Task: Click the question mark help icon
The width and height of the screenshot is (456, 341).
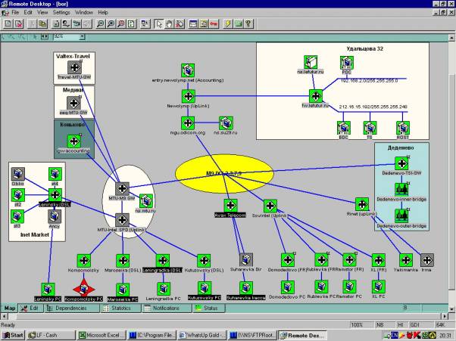Action: (248, 23)
